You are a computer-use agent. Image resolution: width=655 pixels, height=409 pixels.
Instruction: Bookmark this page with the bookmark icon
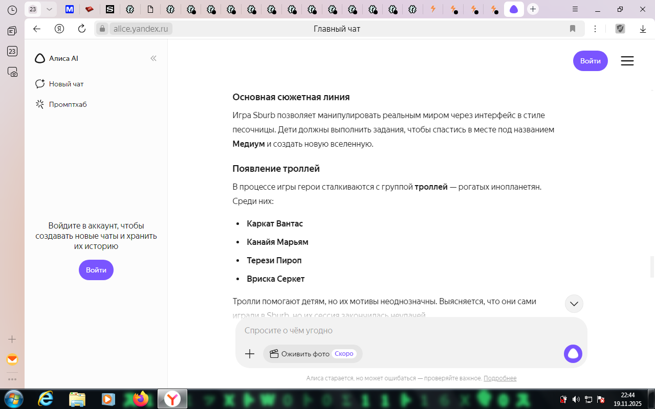point(573,29)
